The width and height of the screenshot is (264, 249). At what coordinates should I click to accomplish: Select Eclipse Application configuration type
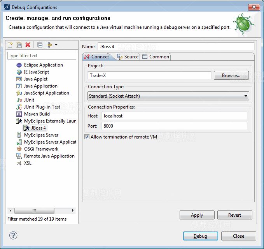coord(44,65)
